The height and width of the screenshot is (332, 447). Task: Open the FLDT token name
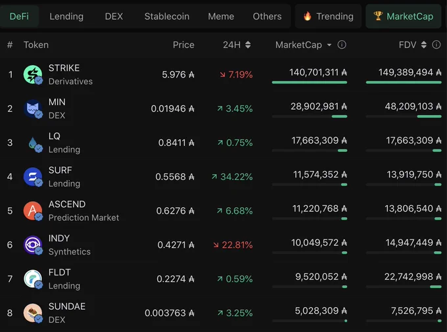59,272
